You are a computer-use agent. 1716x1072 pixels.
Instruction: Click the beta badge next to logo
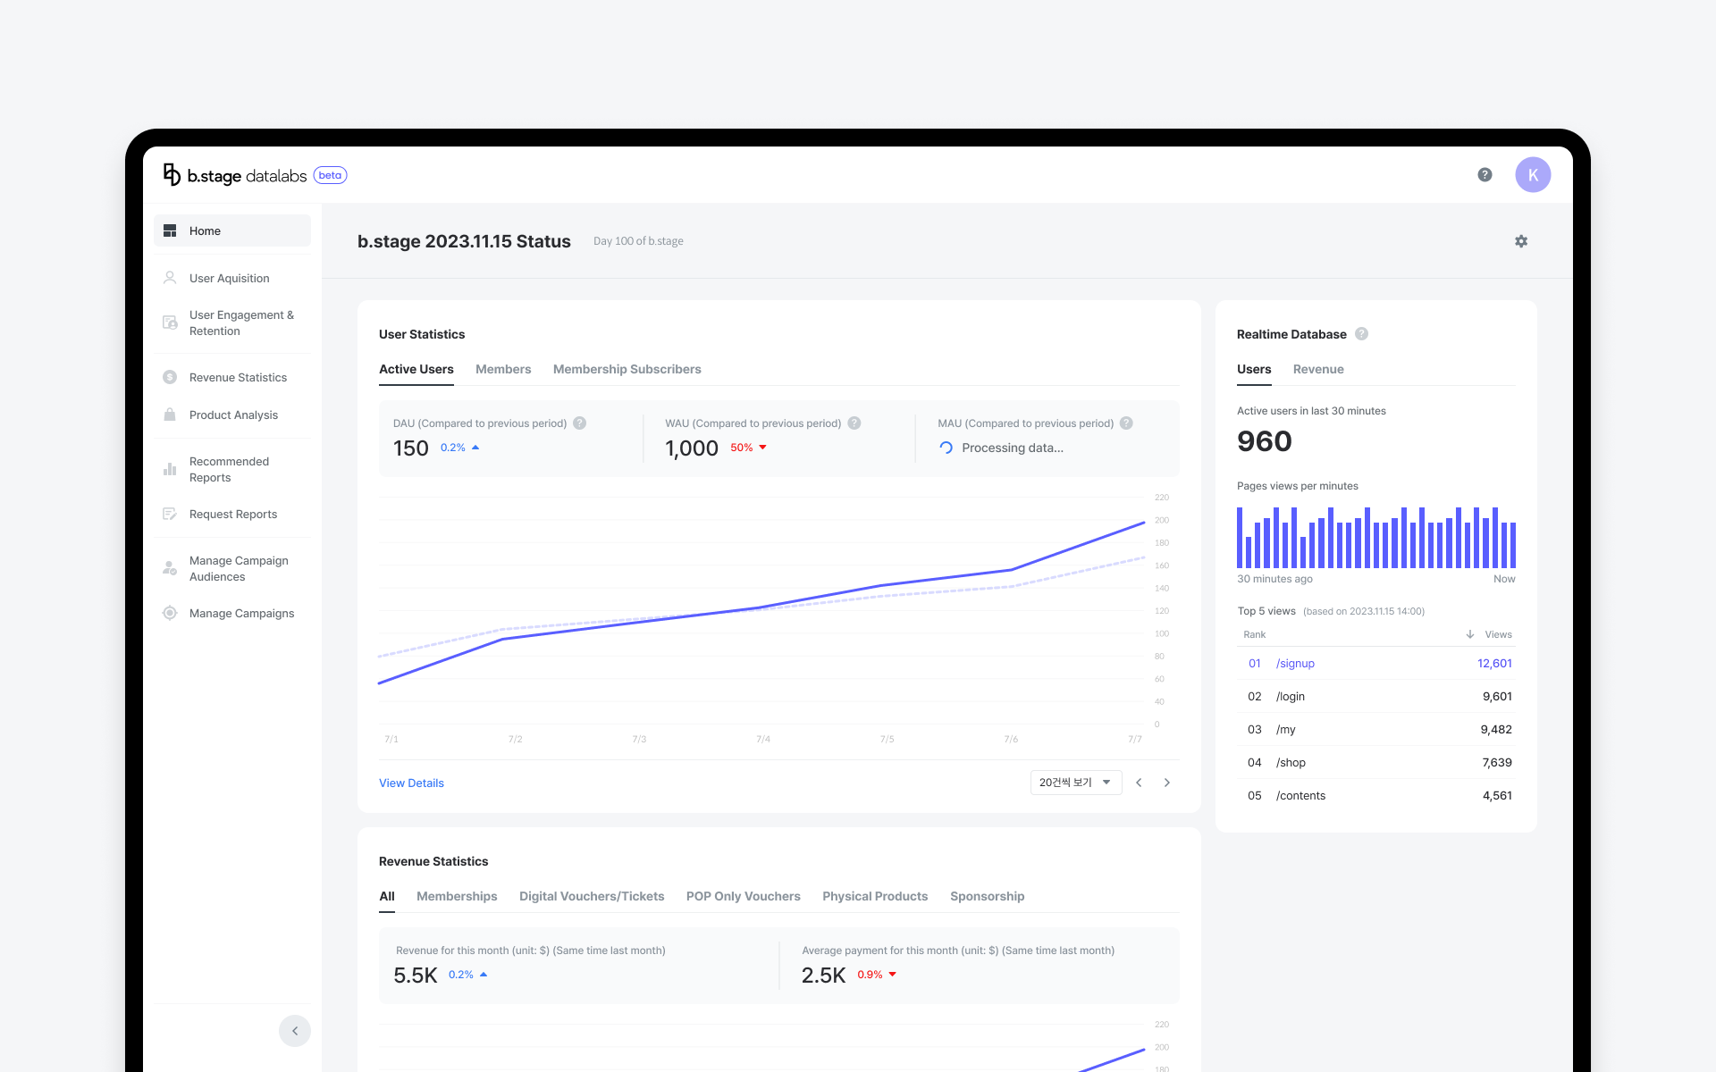[x=330, y=175]
